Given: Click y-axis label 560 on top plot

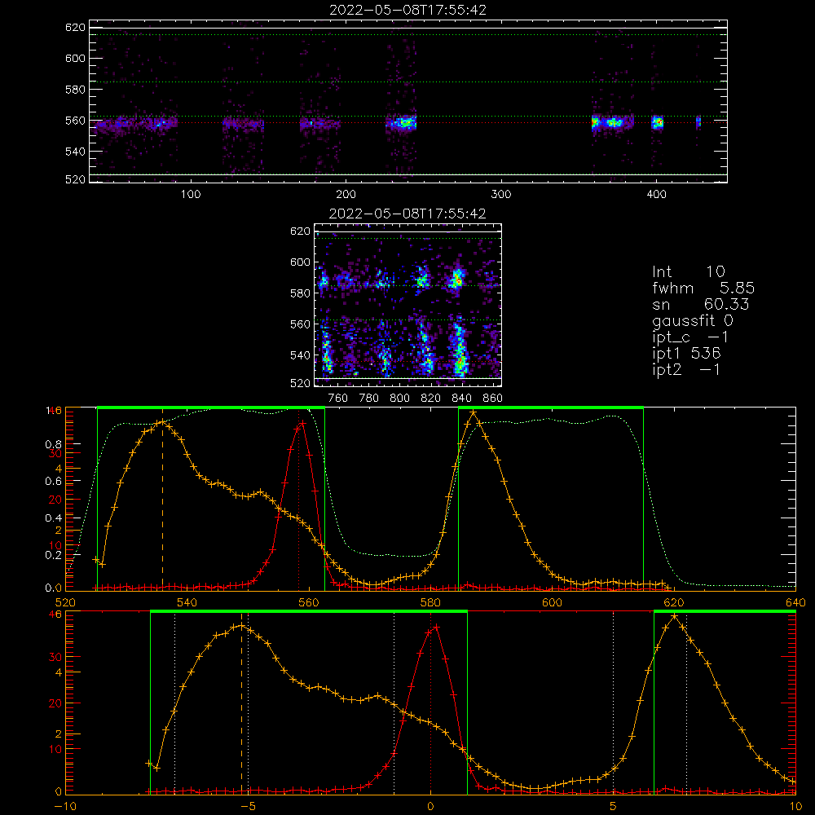Looking at the screenshot, I should coord(75,121).
